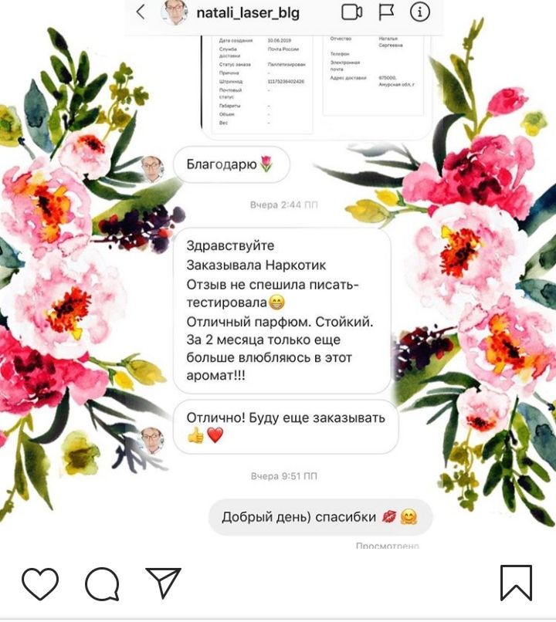Flag this conversation with the flag icon
The width and height of the screenshot is (556, 622).
[386, 12]
